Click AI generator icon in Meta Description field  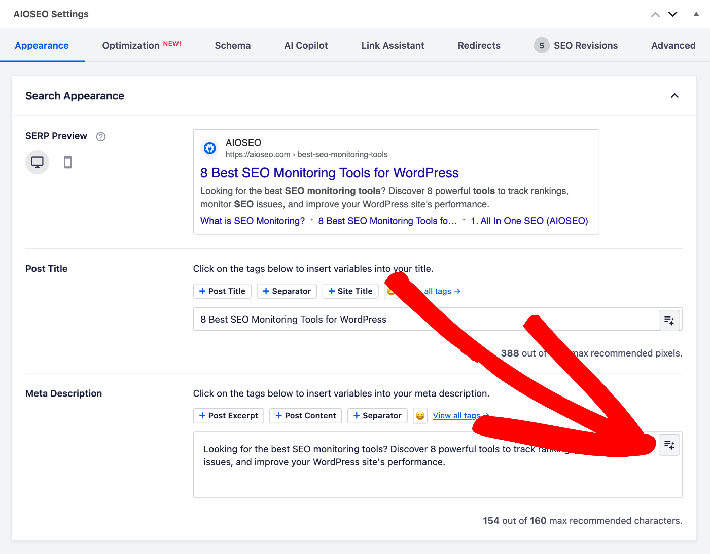[x=669, y=445]
